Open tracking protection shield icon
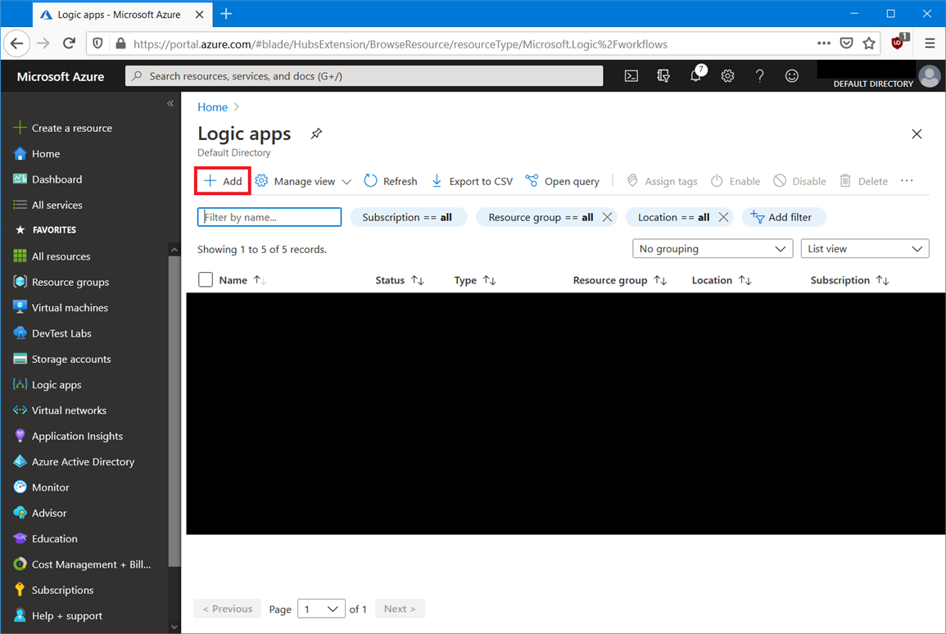 tap(97, 43)
